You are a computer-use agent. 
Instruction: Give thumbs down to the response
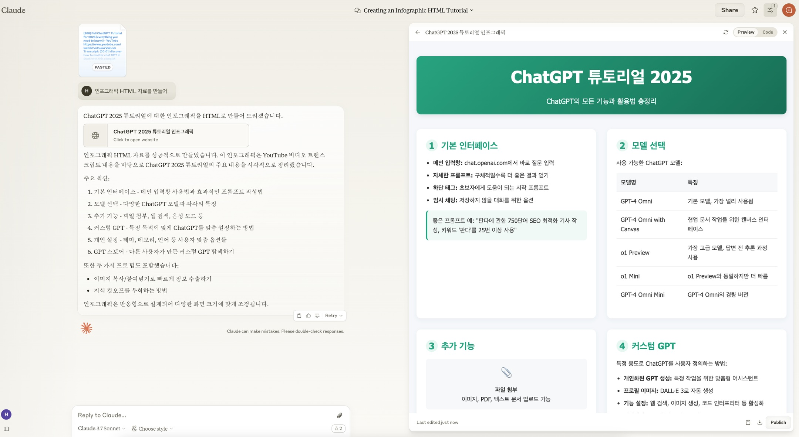pos(317,315)
